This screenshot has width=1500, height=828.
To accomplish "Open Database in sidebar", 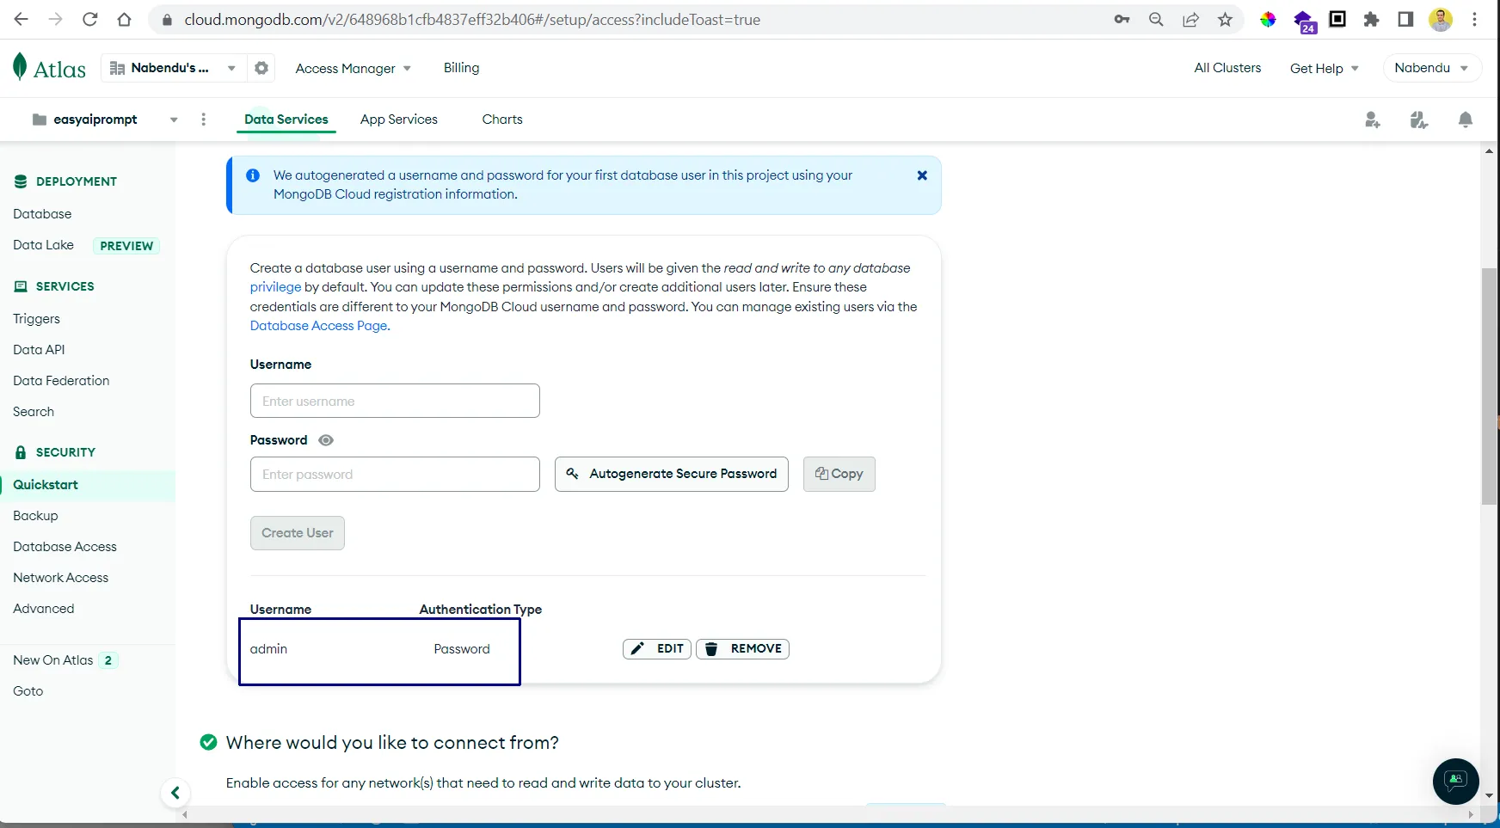I will 42,214.
